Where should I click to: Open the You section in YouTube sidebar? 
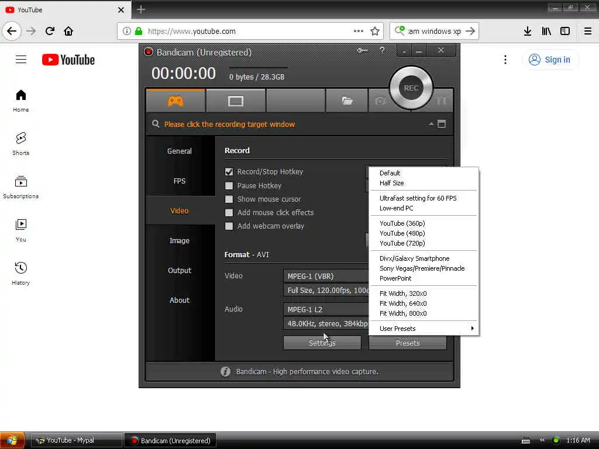tap(21, 230)
